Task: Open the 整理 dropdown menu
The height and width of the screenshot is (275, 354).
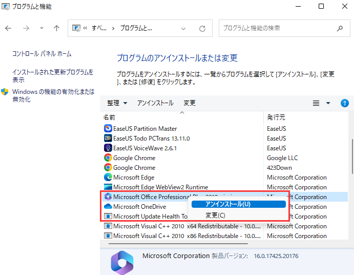Action: pos(117,103)
